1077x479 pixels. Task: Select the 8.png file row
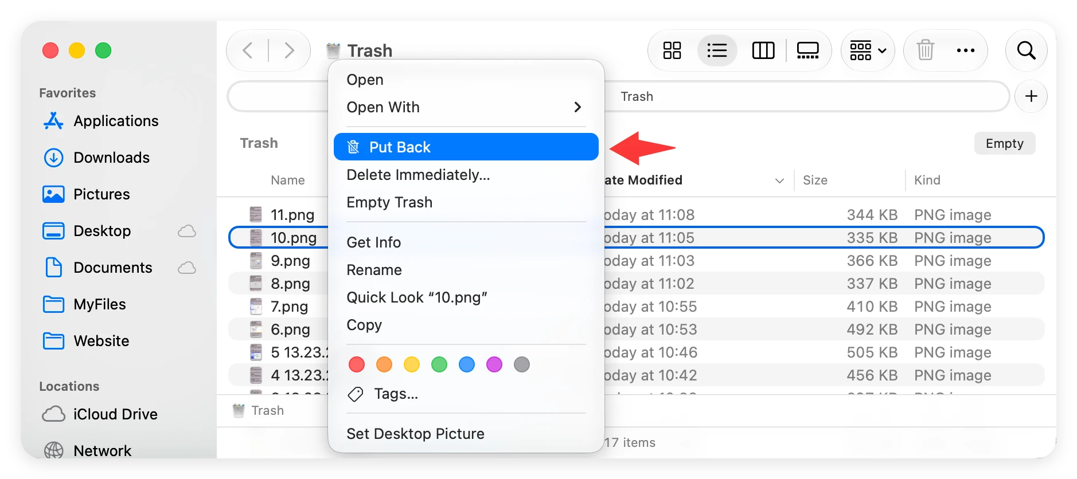click(637, 284)
